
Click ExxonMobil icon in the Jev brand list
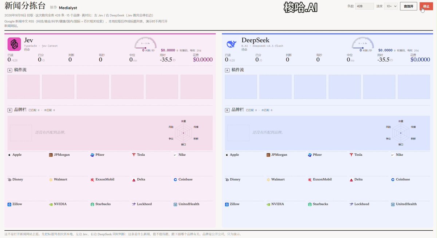point(92,180)
